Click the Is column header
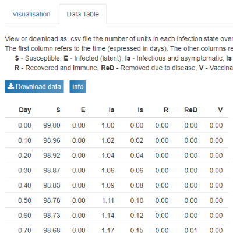Image resolution: width=233 pixels, height=233 pixels. tap(140, 110)
